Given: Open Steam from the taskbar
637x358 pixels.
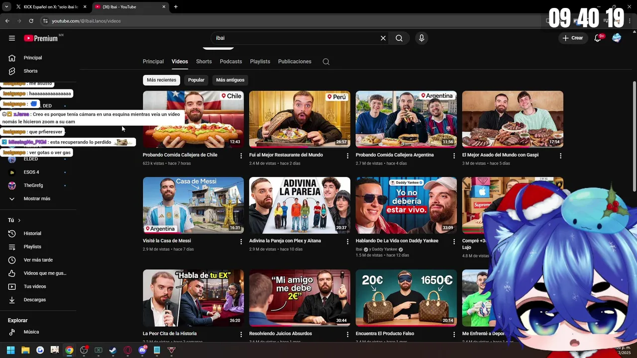Looking at the screenshot, I should point(113,350).
